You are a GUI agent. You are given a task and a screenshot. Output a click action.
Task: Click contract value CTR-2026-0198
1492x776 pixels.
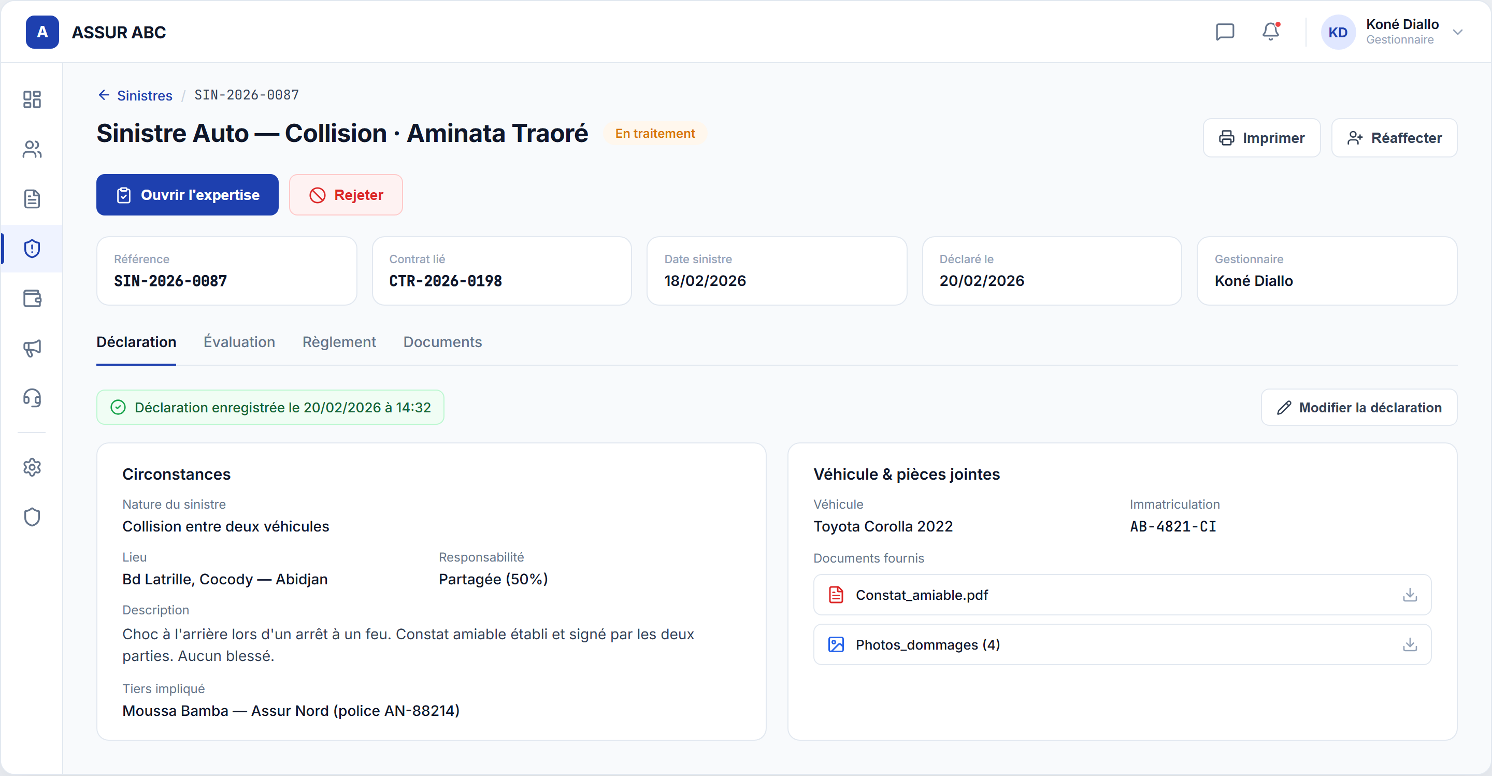(x=446, y=281)
